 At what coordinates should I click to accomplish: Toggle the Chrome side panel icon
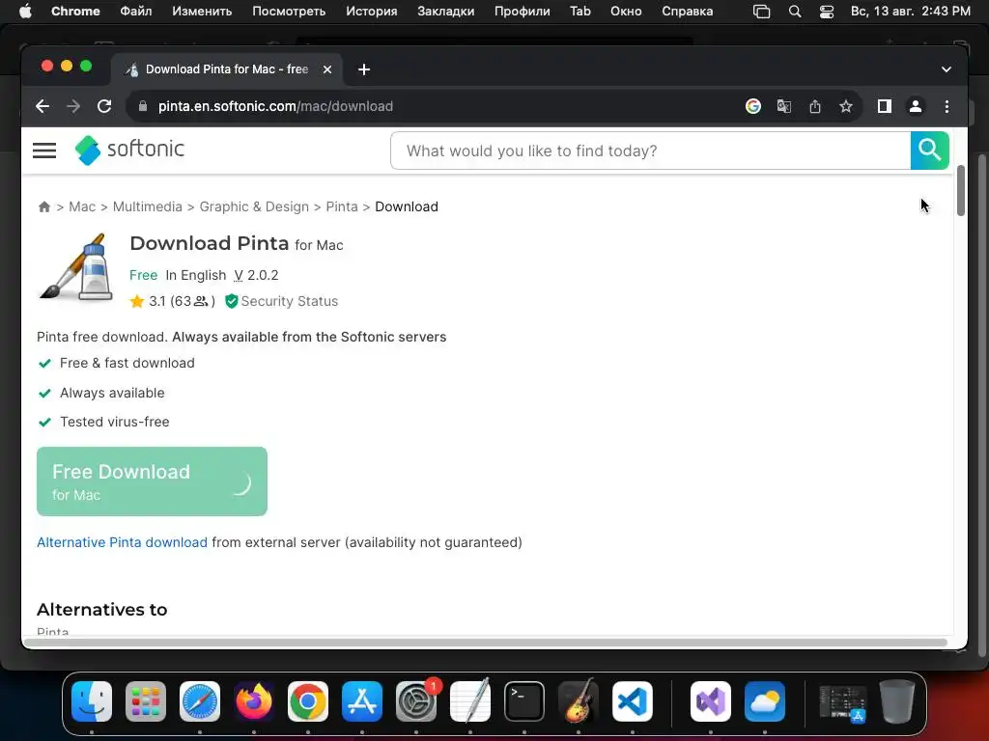[885, 106]
